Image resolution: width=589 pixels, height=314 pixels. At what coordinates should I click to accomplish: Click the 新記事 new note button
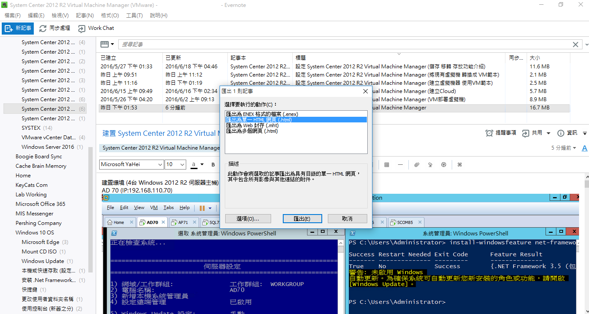[x=18, y=29]
